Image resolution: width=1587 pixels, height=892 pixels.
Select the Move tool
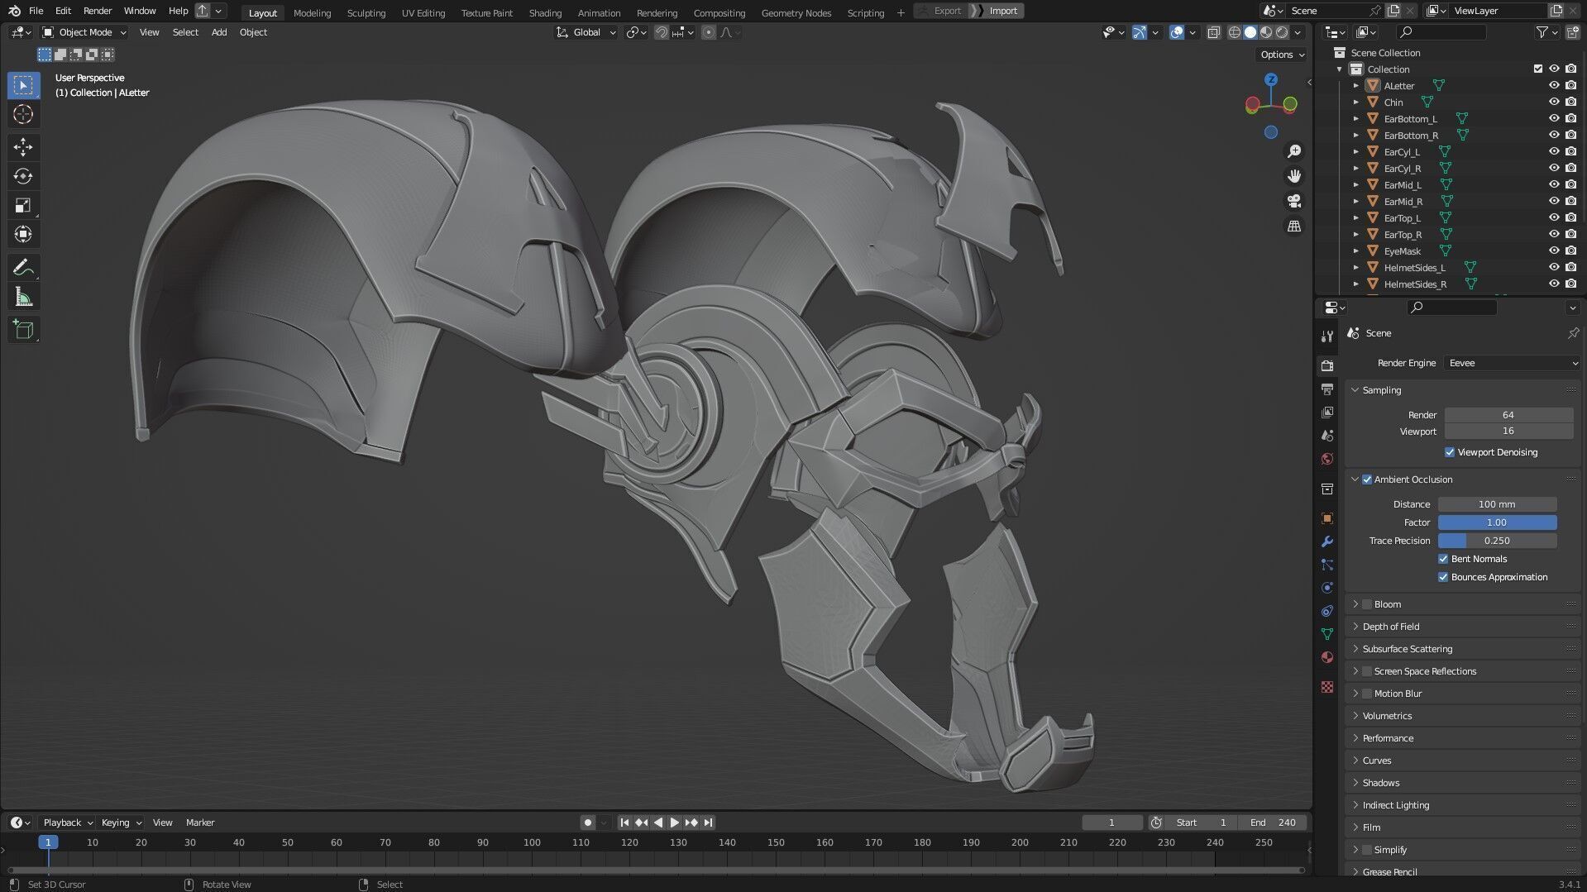tap(23, 147)
